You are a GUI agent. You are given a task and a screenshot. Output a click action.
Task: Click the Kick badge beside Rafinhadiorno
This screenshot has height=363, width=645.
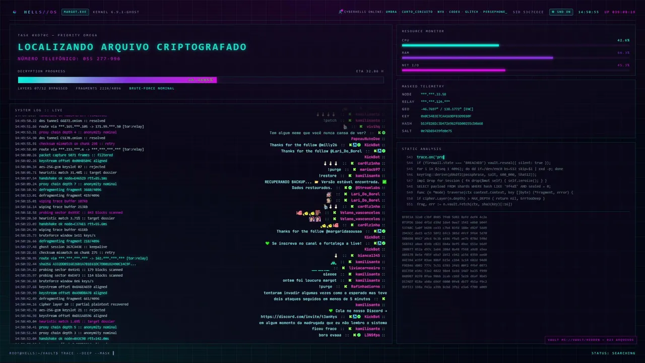[346, 286]
